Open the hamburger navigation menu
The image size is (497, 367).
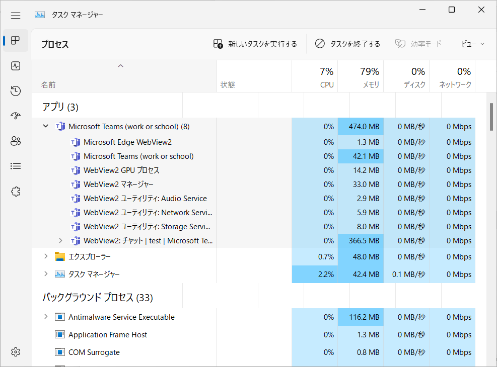click(x=16, y=15)
